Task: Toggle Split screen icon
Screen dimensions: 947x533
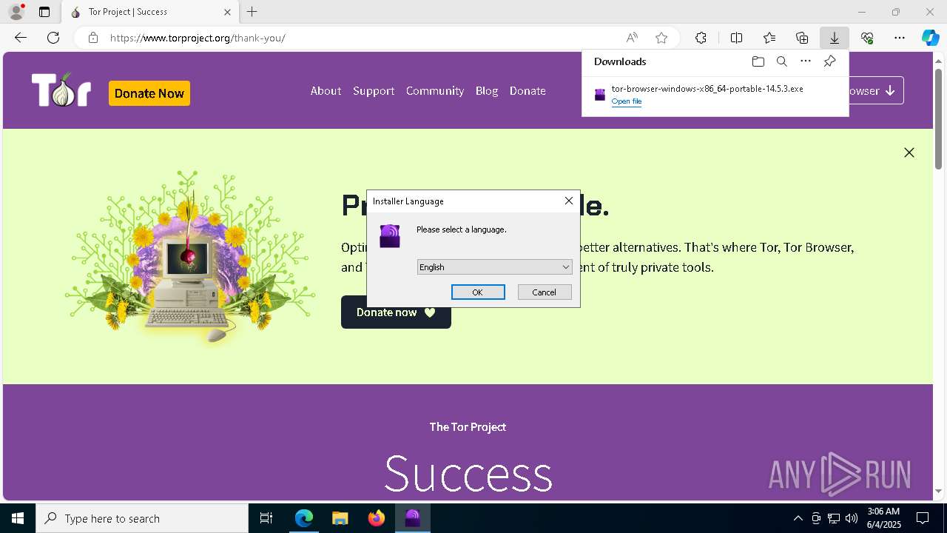Action: coord(736,38)
